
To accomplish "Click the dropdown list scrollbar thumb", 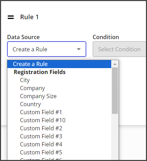I will click(115, 90).
